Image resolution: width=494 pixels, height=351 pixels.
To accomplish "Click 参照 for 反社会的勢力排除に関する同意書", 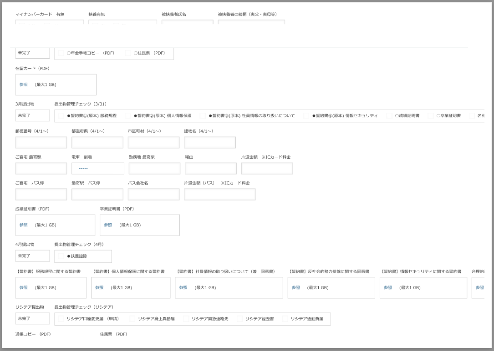I will coord(296,287).
